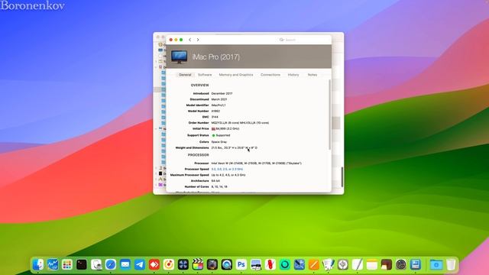Open Mail from the dock
This screenshot has width=489, height=275.
[125, 265]
